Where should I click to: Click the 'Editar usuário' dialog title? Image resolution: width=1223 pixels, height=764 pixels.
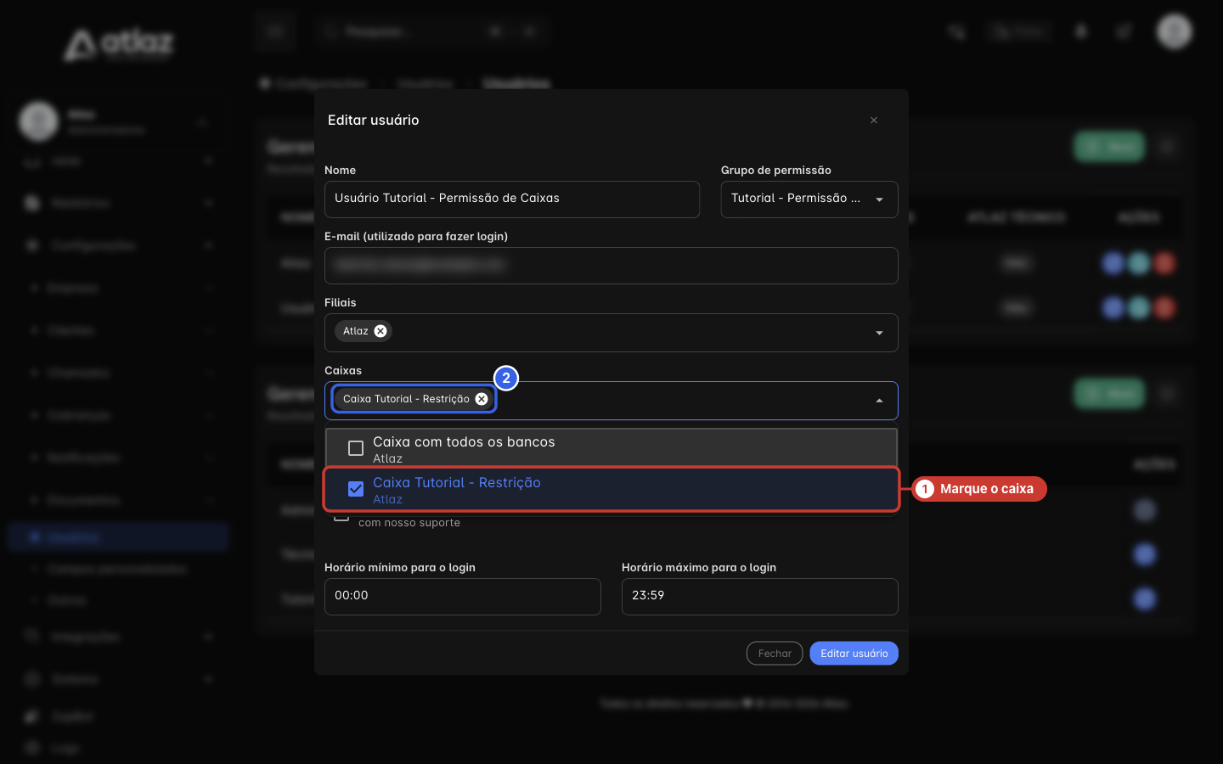(374, 121)
